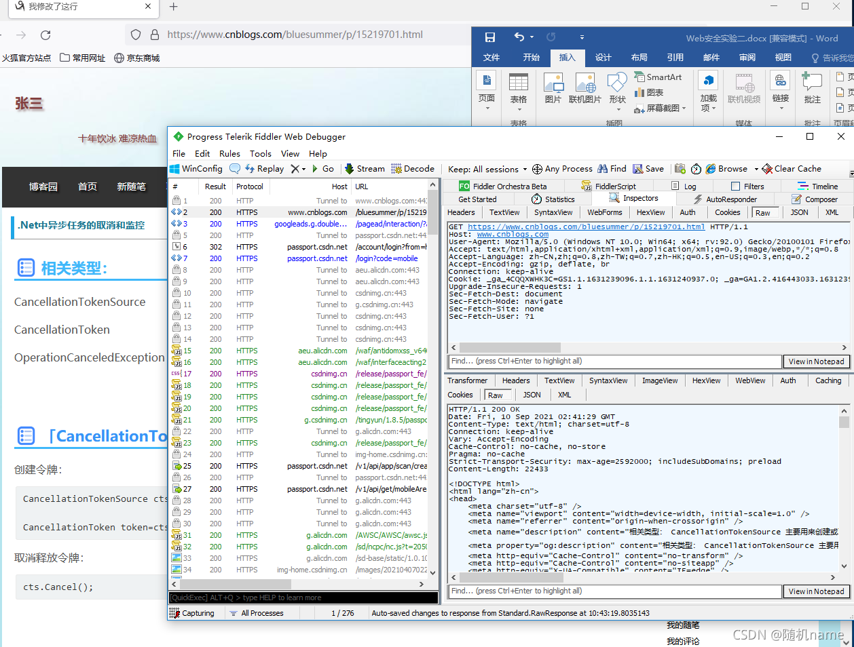The image size is (854, 647).
Task: Switch to the Inspectors tab in Fiddler
Action: pyautogui.click(x=634, y=199)
